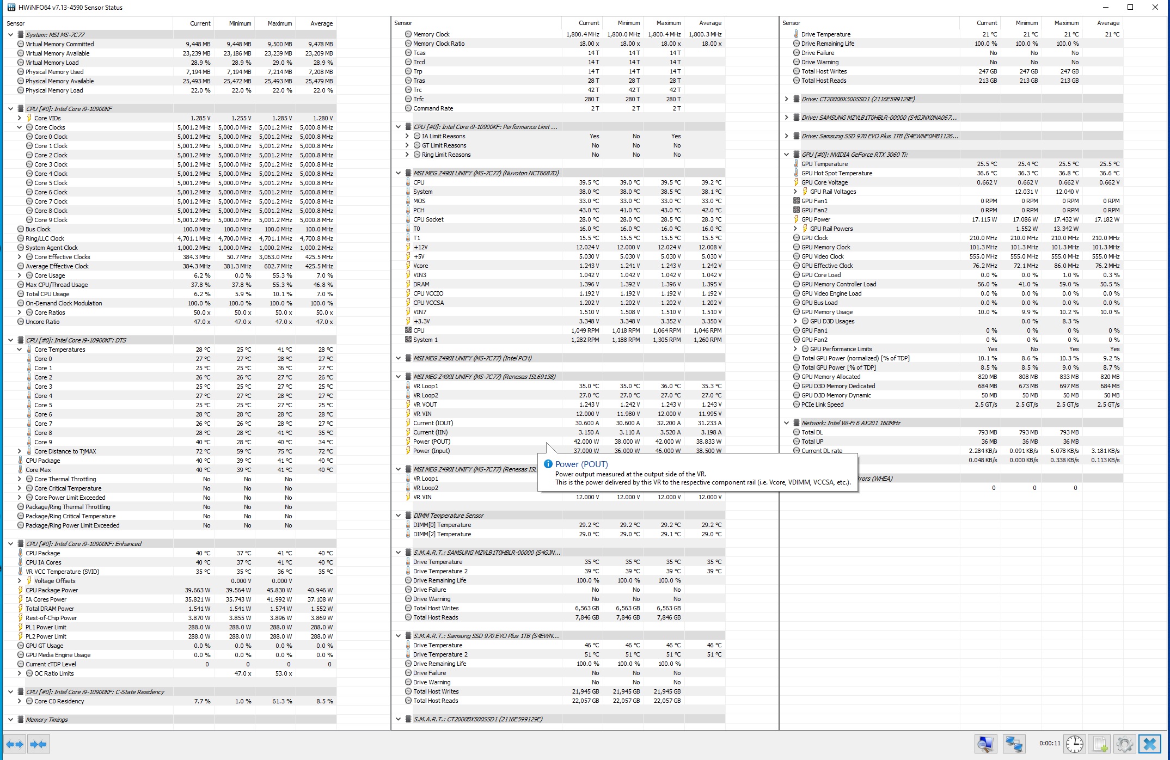The height and width of the screenshot is (760, 1170).
Task: Expand the Core VIDs node
Action: coord(20,118)
